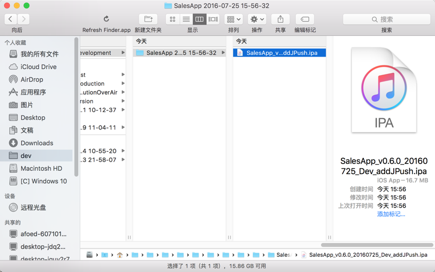Click the edit tags (编辑标记) icon
This screenshot has height=272, width=435.
pos(305,19)
